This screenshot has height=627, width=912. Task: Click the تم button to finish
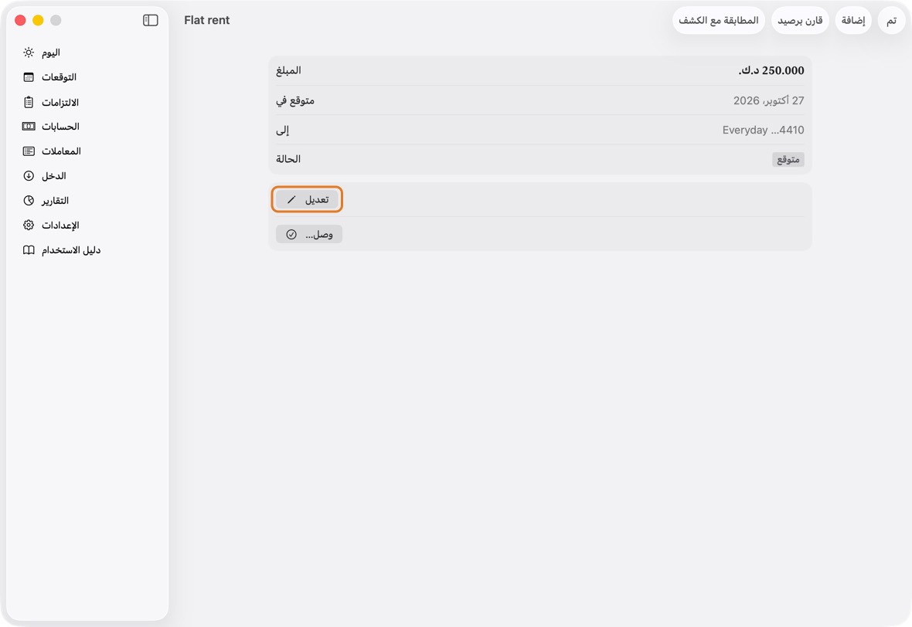tap(891, 20)
